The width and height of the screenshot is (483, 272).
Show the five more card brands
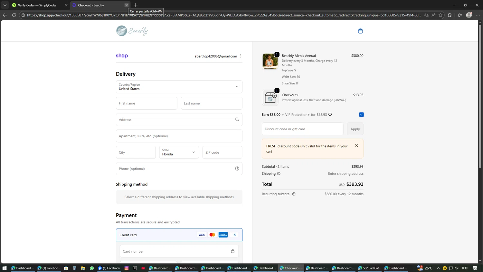234,235
